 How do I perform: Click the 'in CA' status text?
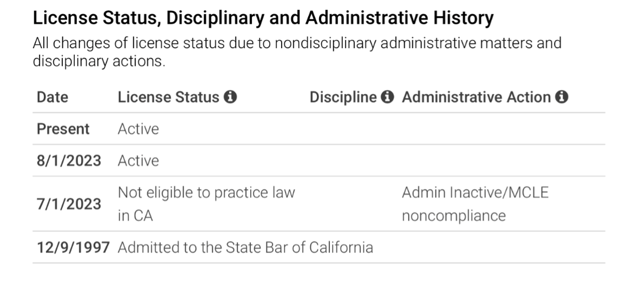135,216
